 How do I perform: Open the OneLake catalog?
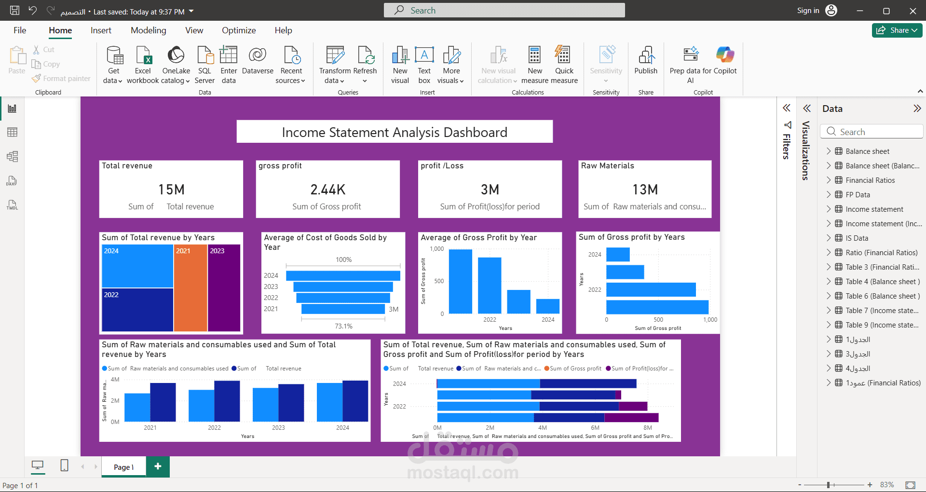176,65
